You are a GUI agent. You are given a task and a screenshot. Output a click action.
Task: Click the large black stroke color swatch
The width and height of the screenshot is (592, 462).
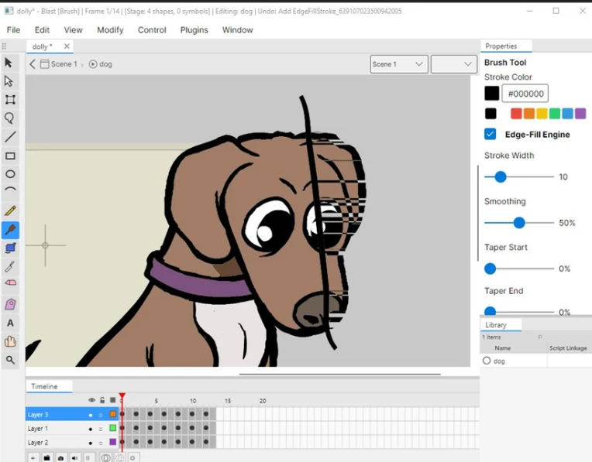point(491,94)
